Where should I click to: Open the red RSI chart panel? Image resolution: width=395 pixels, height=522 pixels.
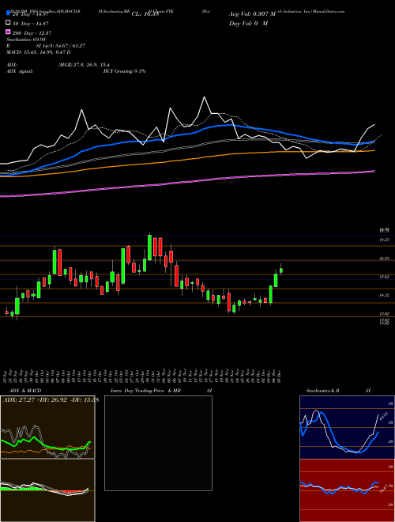[x=347, y=490]
